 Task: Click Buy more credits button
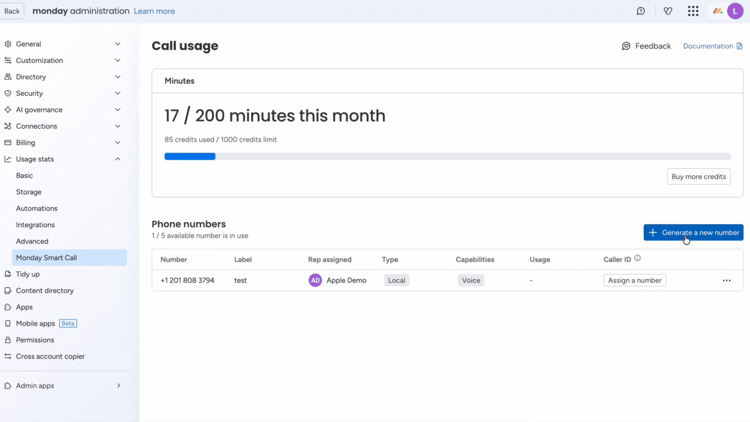[698, 177]
